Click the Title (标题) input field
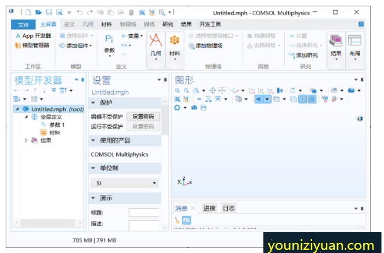 (144, 213)
